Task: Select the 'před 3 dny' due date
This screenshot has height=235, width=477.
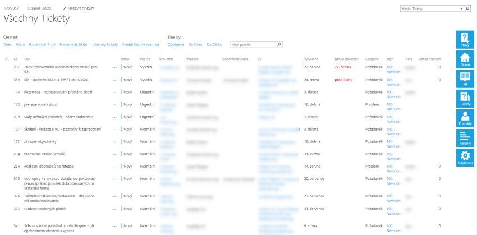Action: (343, 80)
